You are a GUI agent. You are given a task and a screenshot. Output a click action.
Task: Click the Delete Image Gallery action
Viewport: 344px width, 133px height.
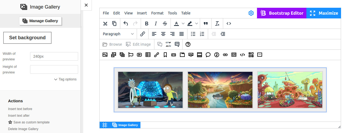click(23, 129)
